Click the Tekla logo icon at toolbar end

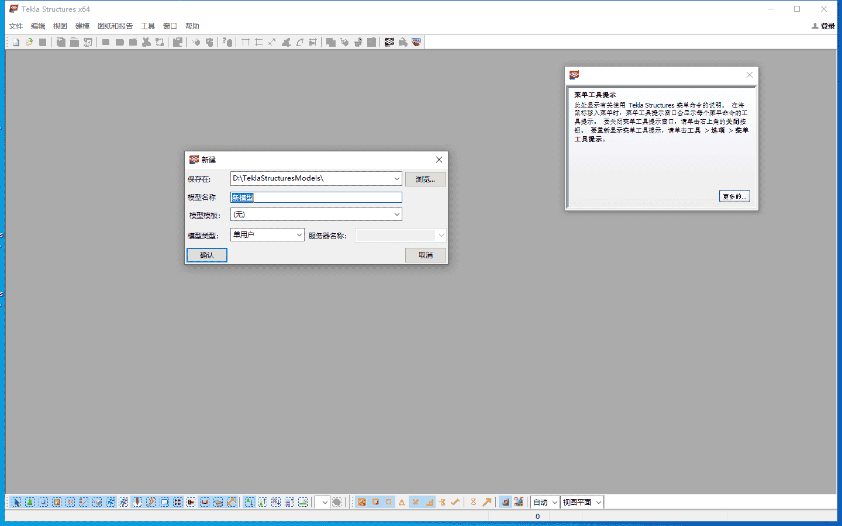416,42
